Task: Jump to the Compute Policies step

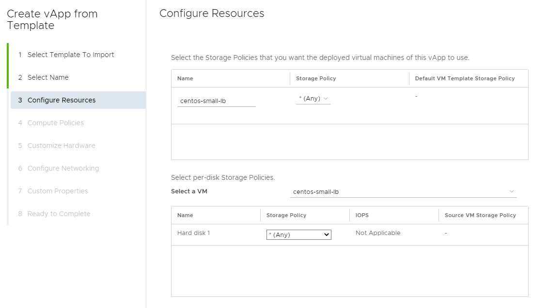Action: point(56,123)
